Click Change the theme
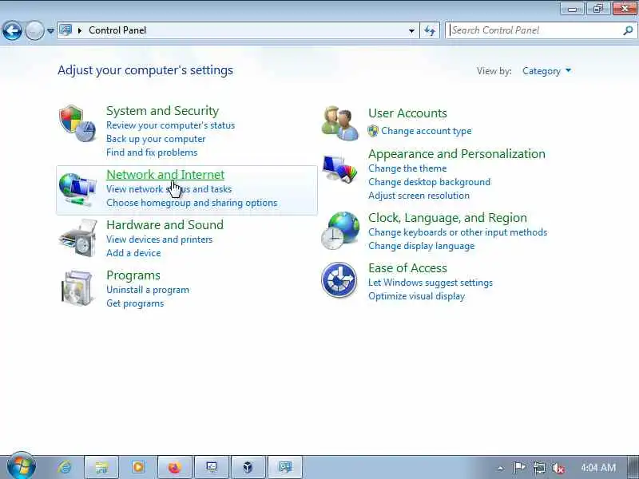The height and width of the screenshot is (479, 639). [x=407, y=168]
